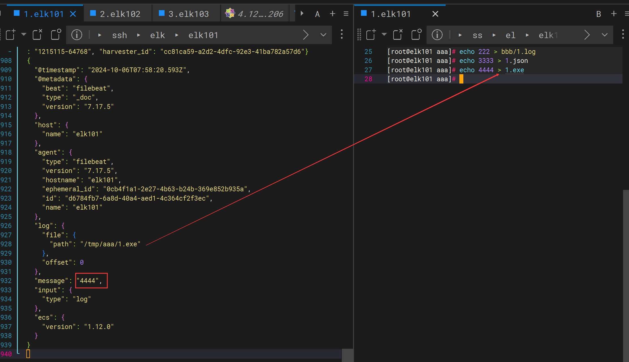The height and width of the screenshot is (362, 629).
Task: Click the elk breadcrumb in left pane
Action: point(157,35)
